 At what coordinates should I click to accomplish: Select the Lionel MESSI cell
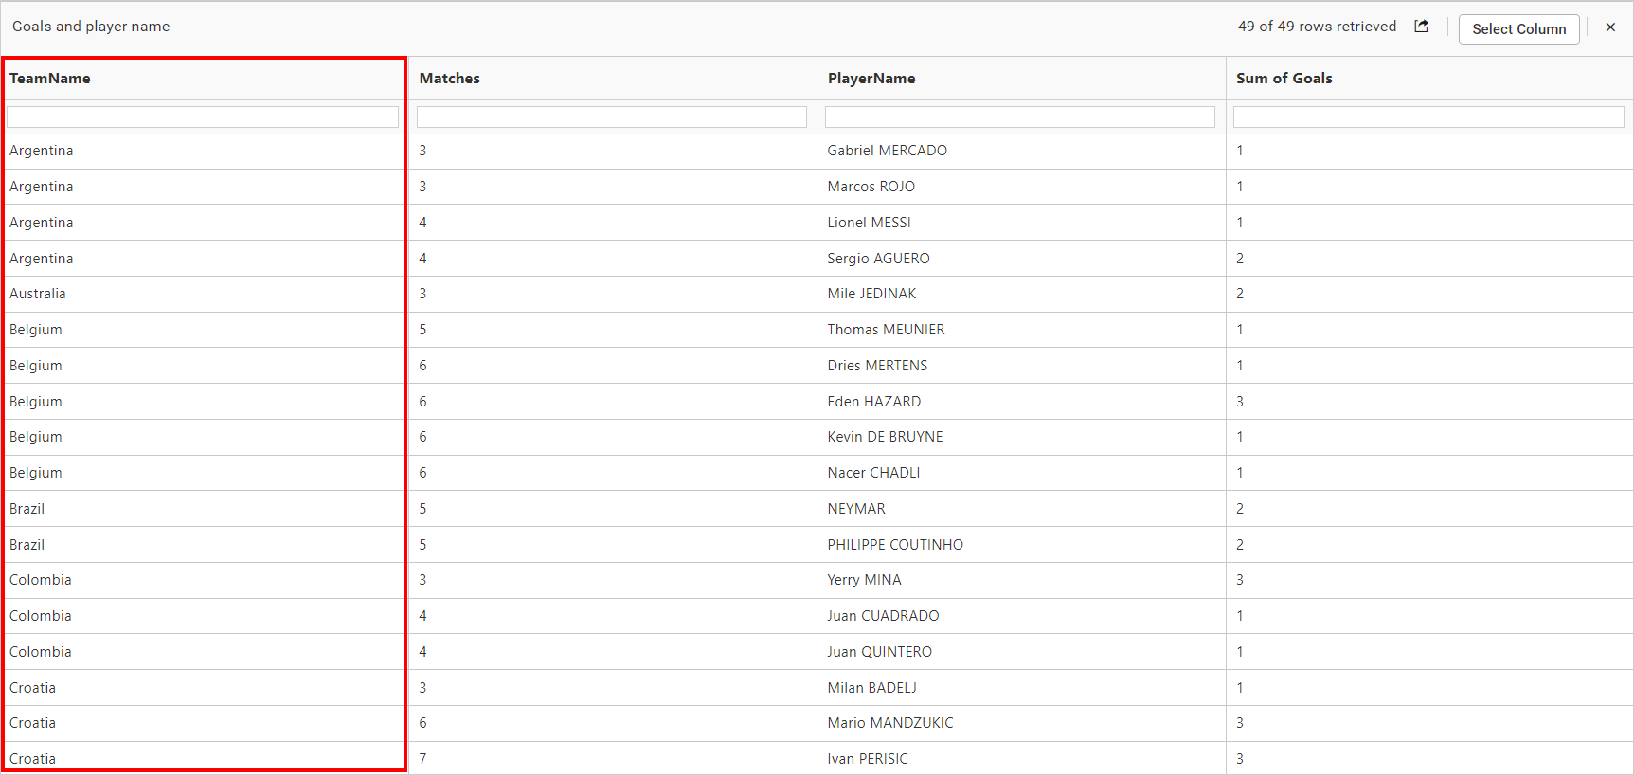pyautogui.click(x=869, y=223)
